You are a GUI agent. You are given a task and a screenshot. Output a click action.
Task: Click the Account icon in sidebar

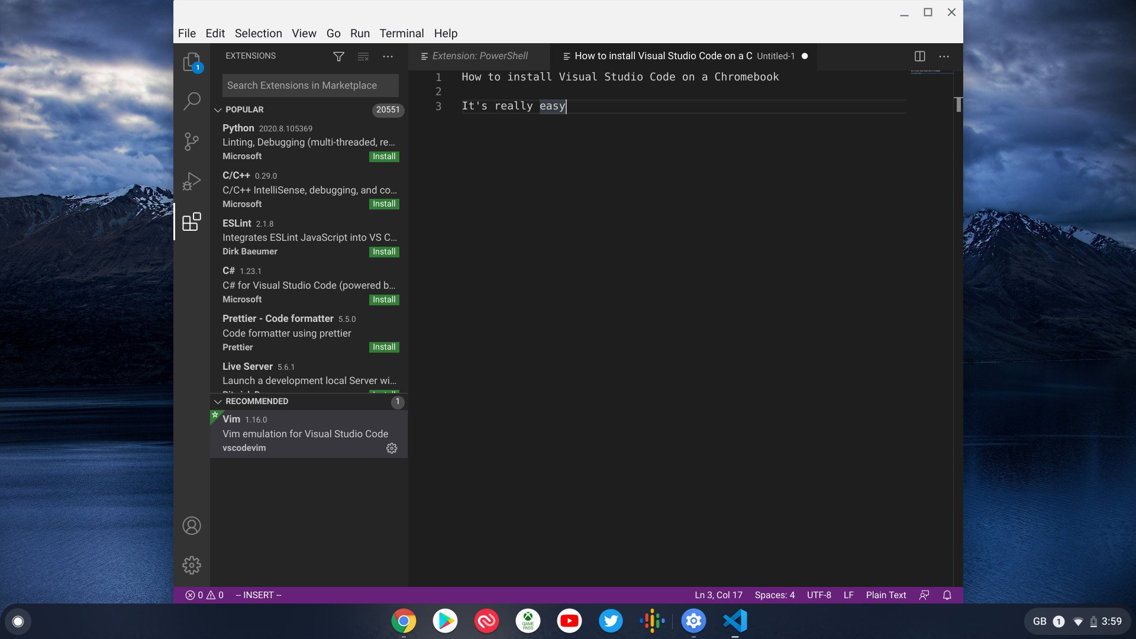coord(192,524)
